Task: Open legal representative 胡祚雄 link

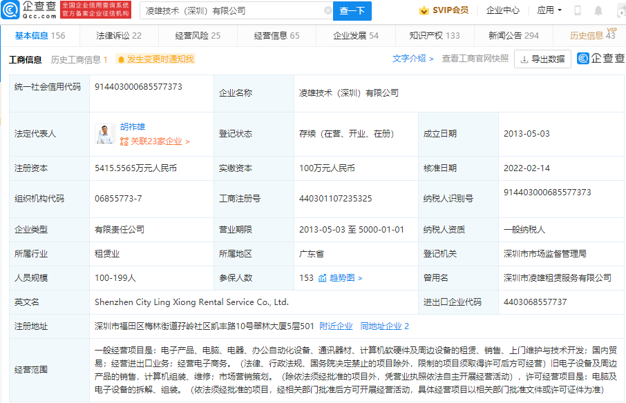Action: tap(133, 128)
